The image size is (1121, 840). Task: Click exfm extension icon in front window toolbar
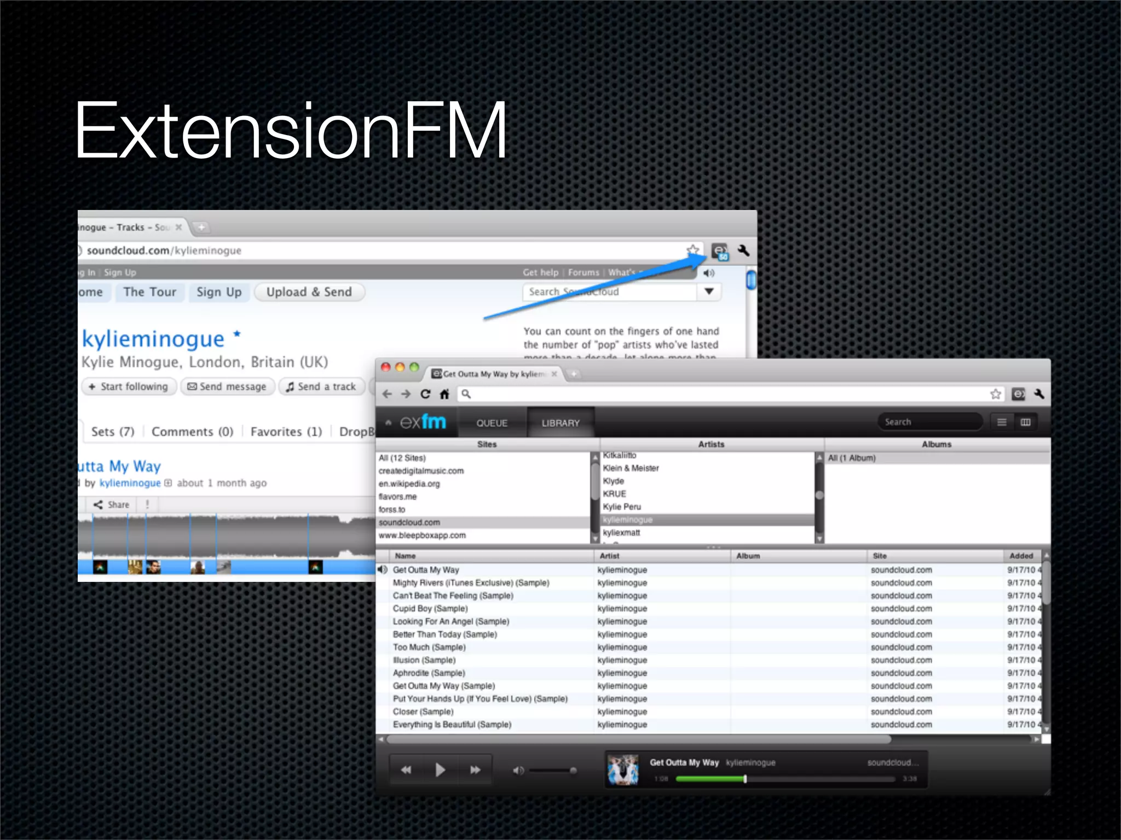click(x=1018, y=394)
